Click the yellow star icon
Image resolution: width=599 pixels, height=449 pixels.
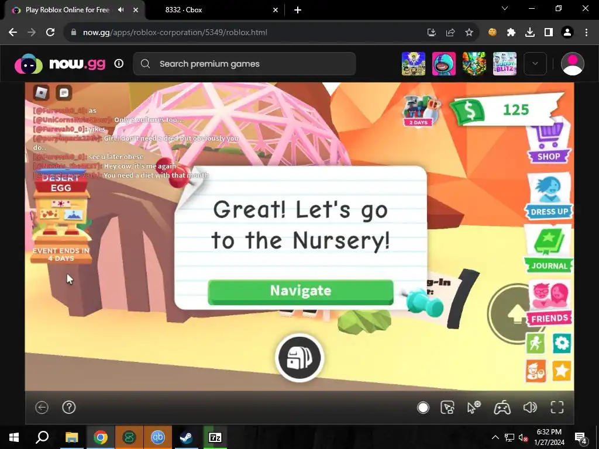point(562,371)
